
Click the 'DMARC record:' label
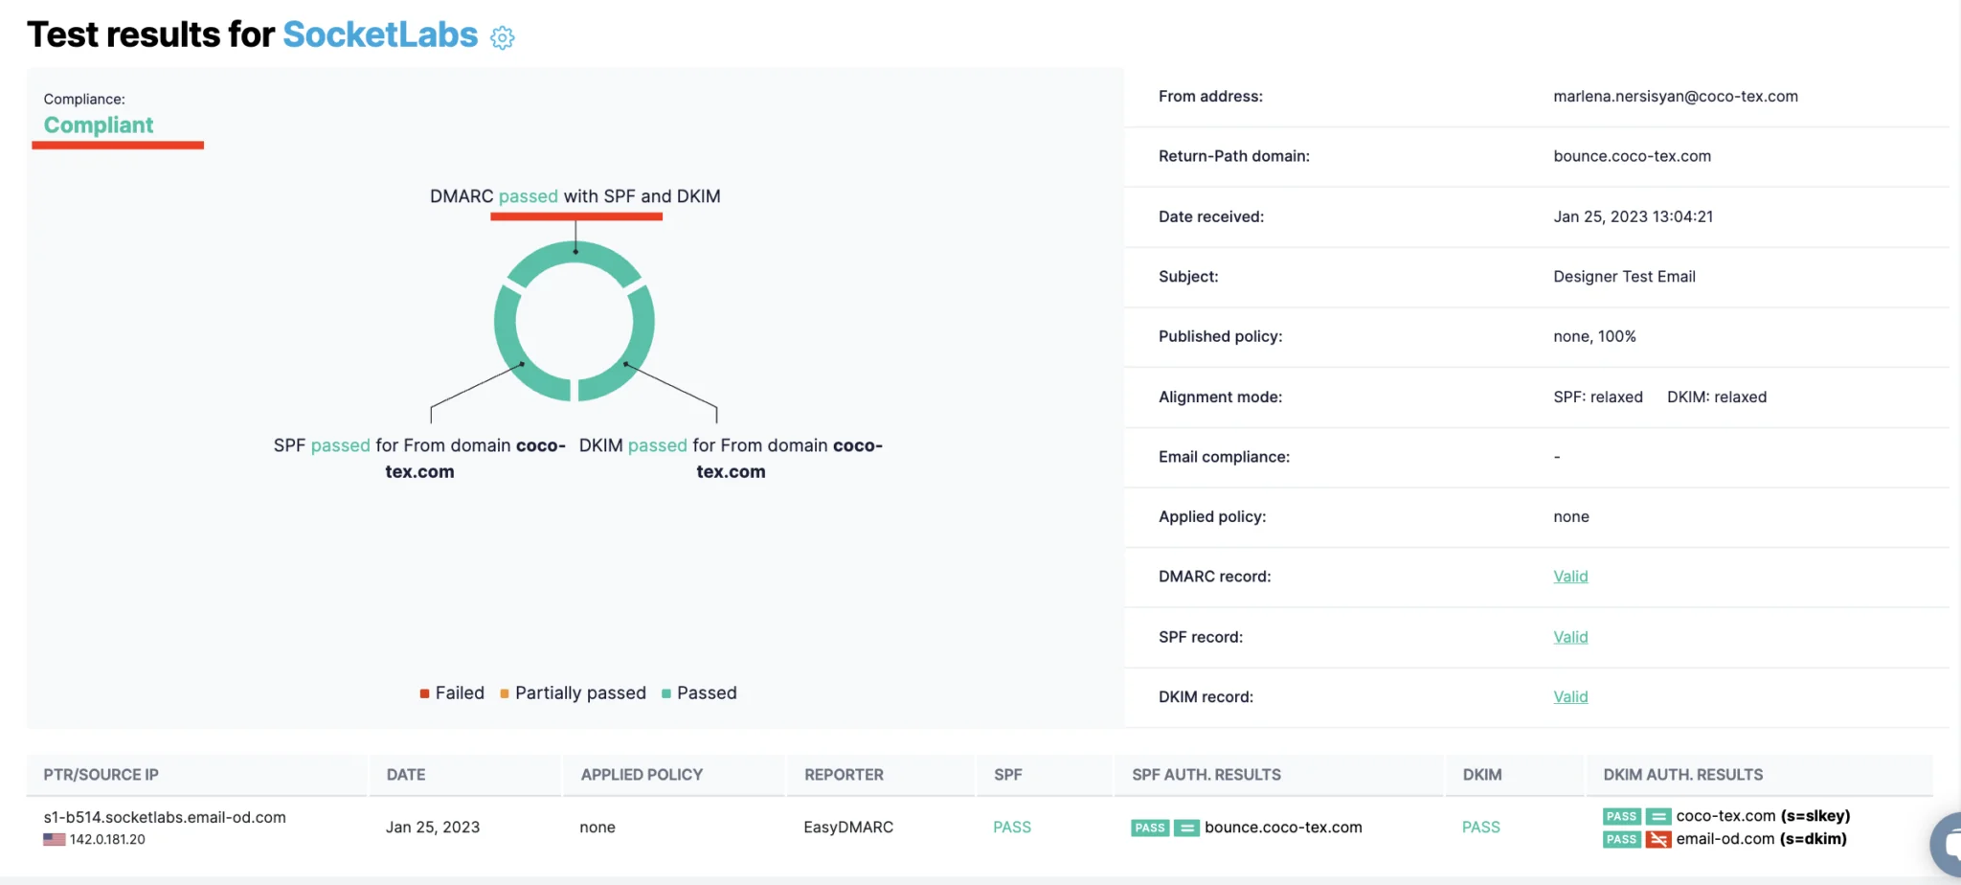(x=1215, y=577)
